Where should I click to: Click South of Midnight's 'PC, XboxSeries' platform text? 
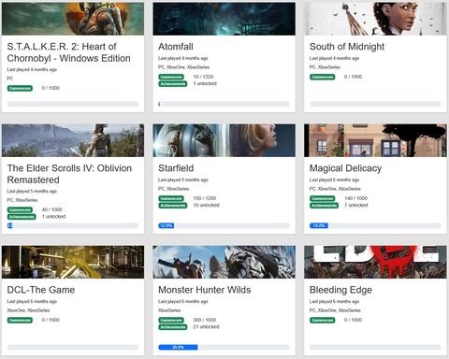(x=325, y=67)
